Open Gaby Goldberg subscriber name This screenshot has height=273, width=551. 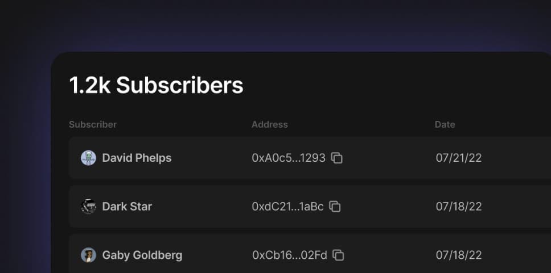(142, 255)
